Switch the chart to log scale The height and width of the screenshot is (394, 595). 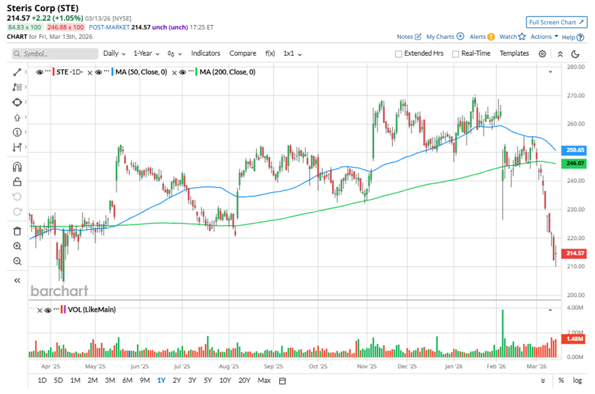[577, 380]
